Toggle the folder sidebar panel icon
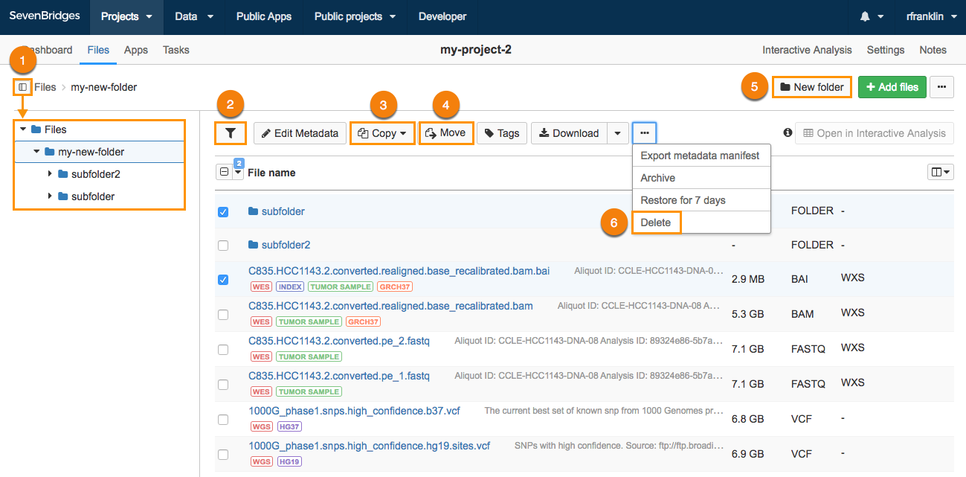This screenshot has height=477, width=966. point(22,87)
